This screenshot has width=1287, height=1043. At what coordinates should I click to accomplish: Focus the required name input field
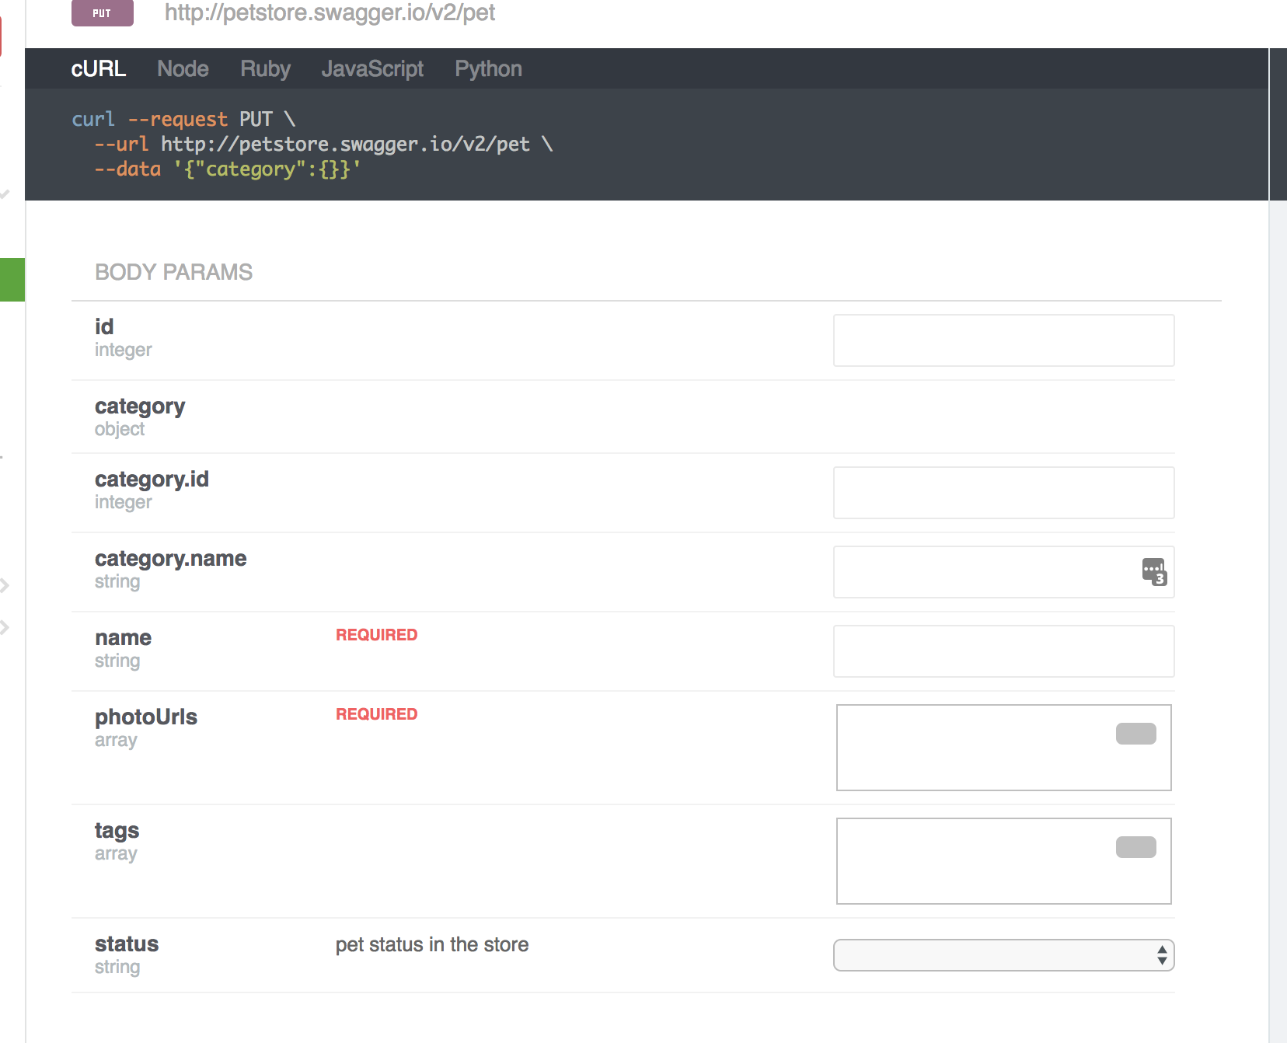point(1003,651)
